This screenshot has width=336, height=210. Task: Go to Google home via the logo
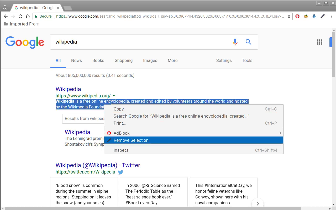pyautogui.click(x=25, y=42)
